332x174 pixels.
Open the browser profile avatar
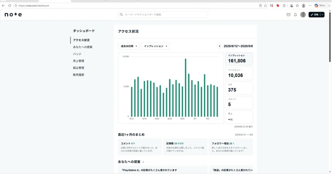[x=304, y=6]
